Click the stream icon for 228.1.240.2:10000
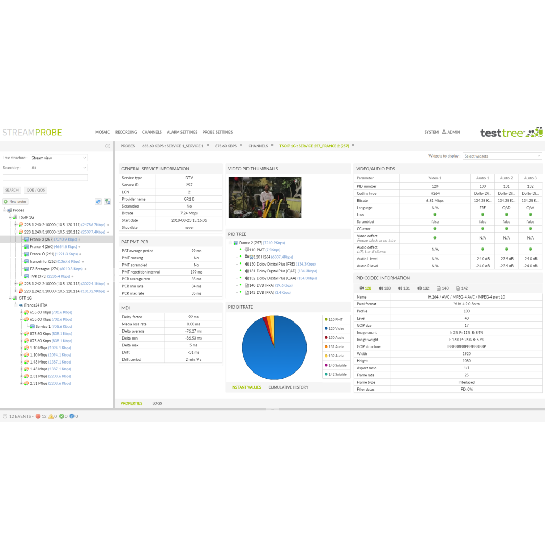The image size is (545, 545). pyautogui.click(x=20, y=225)
